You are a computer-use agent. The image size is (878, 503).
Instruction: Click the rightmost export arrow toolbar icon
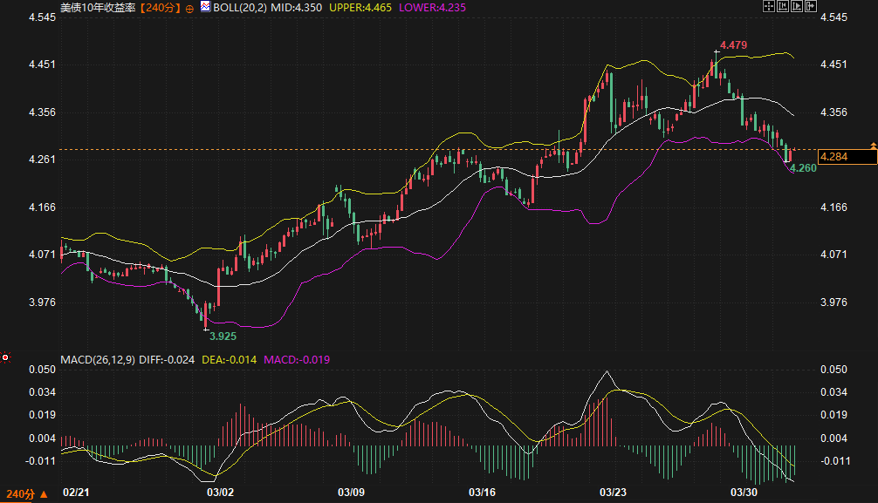[x=811, y=7]
